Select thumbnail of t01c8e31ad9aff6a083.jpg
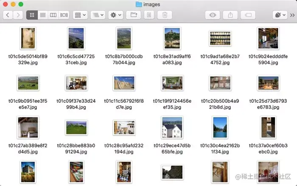This screenshot has width=297, height=186. pyautogui.click(x=172, y=38)
